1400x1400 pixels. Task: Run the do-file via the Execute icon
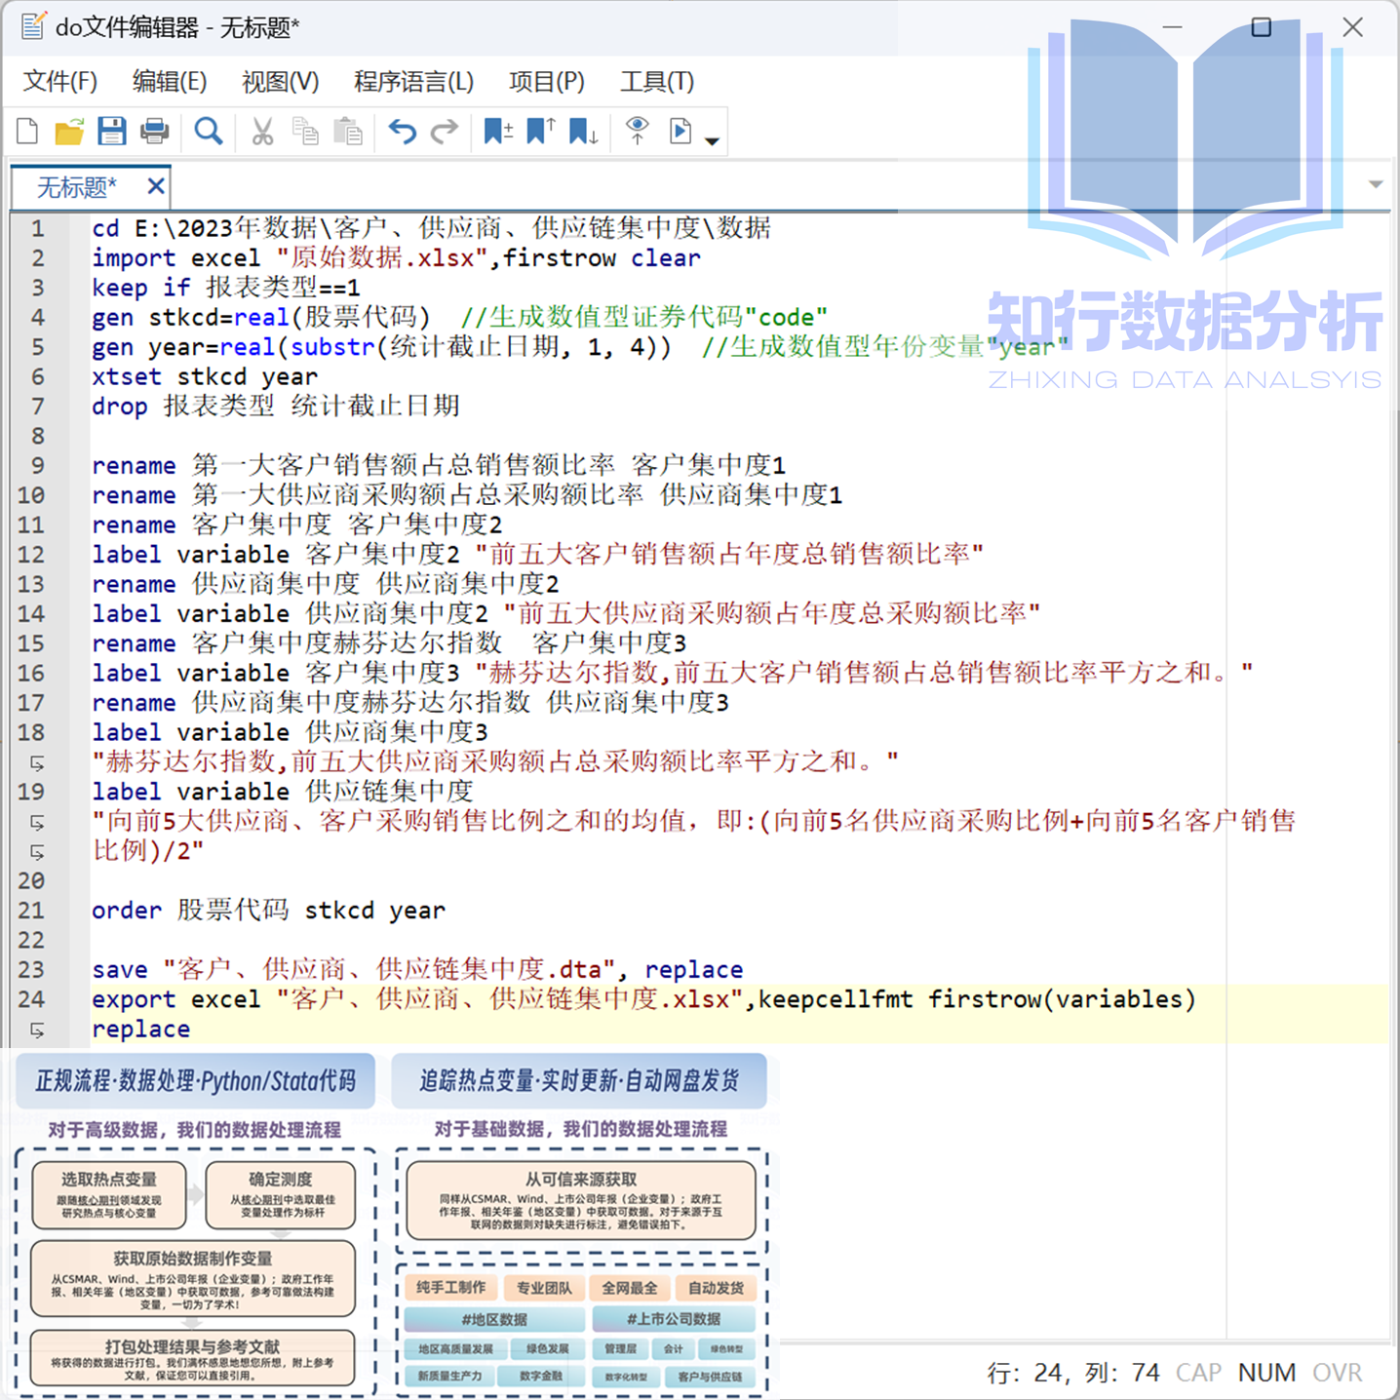pyautogui.click(x=680, y=131)
